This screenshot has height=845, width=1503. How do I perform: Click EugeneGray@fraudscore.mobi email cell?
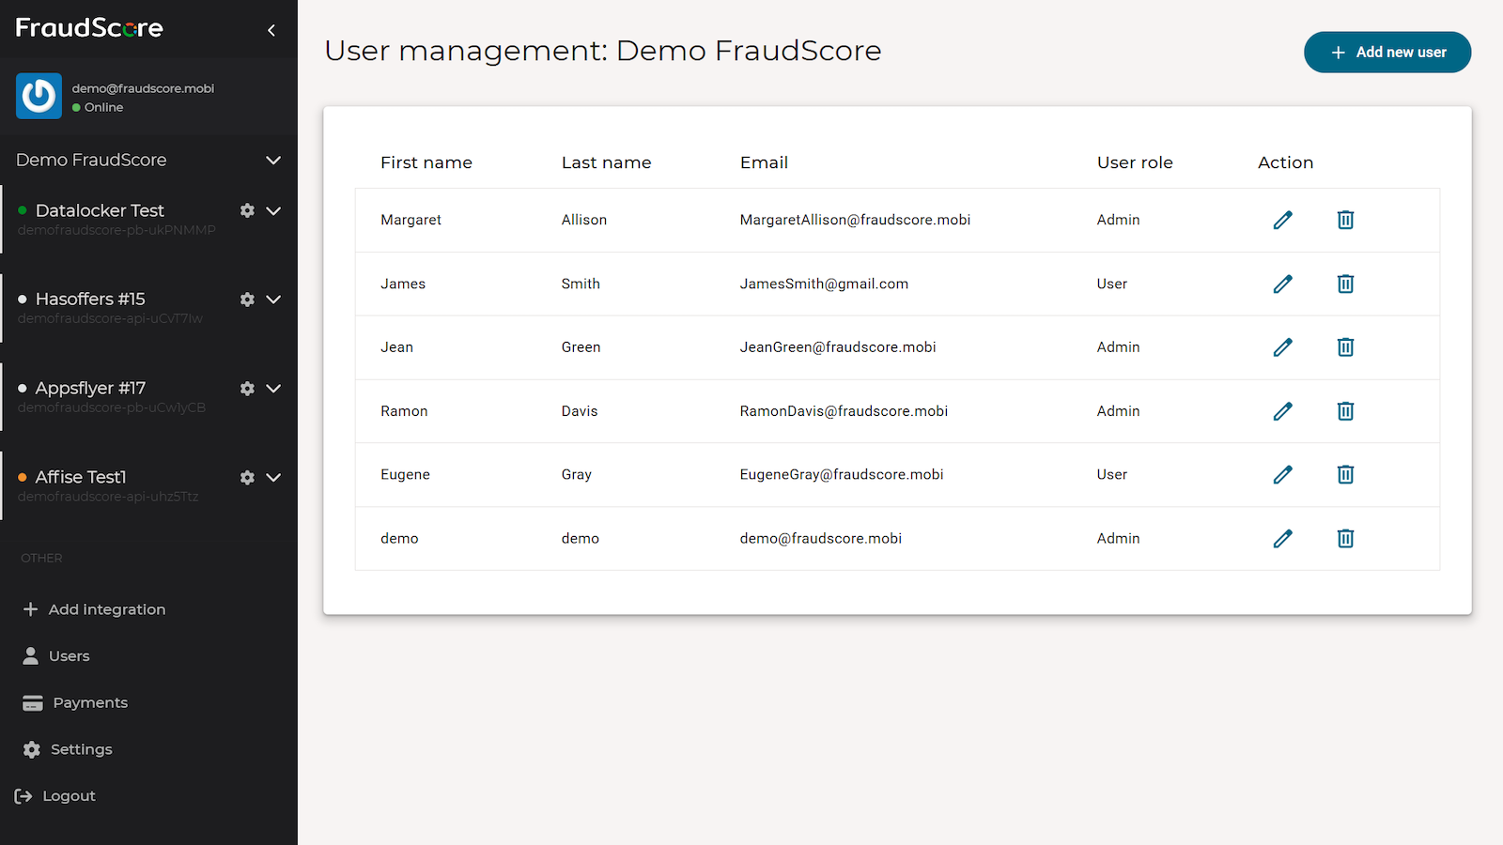tap(842, 474)
